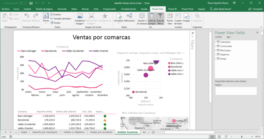Expand the Municipios table
The image size is (264, 139).
click(x=216, y=50)
